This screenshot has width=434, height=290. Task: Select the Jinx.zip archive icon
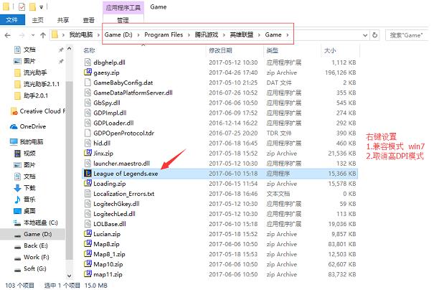[88, 153]
